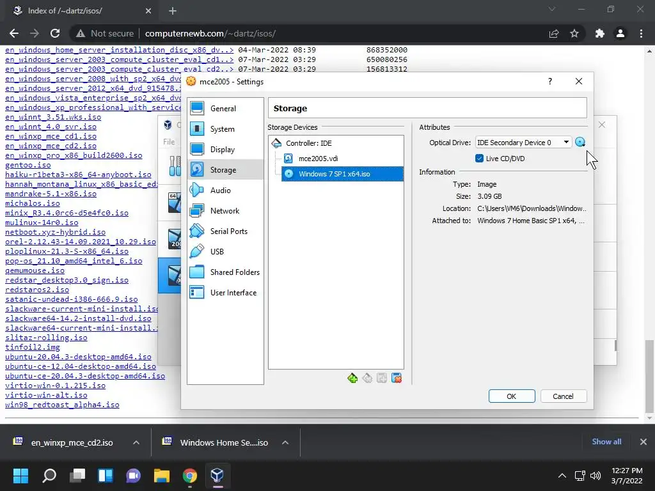Viewport: 655px width, 491px height.
Task: Open a new Chrome tab
Action: pyautogui.click(x=173, y=11)
